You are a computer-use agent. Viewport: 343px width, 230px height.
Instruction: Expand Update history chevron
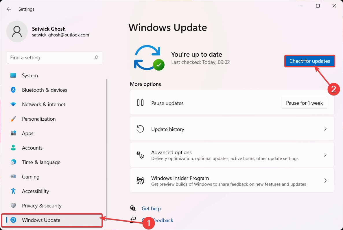(325, 129)
